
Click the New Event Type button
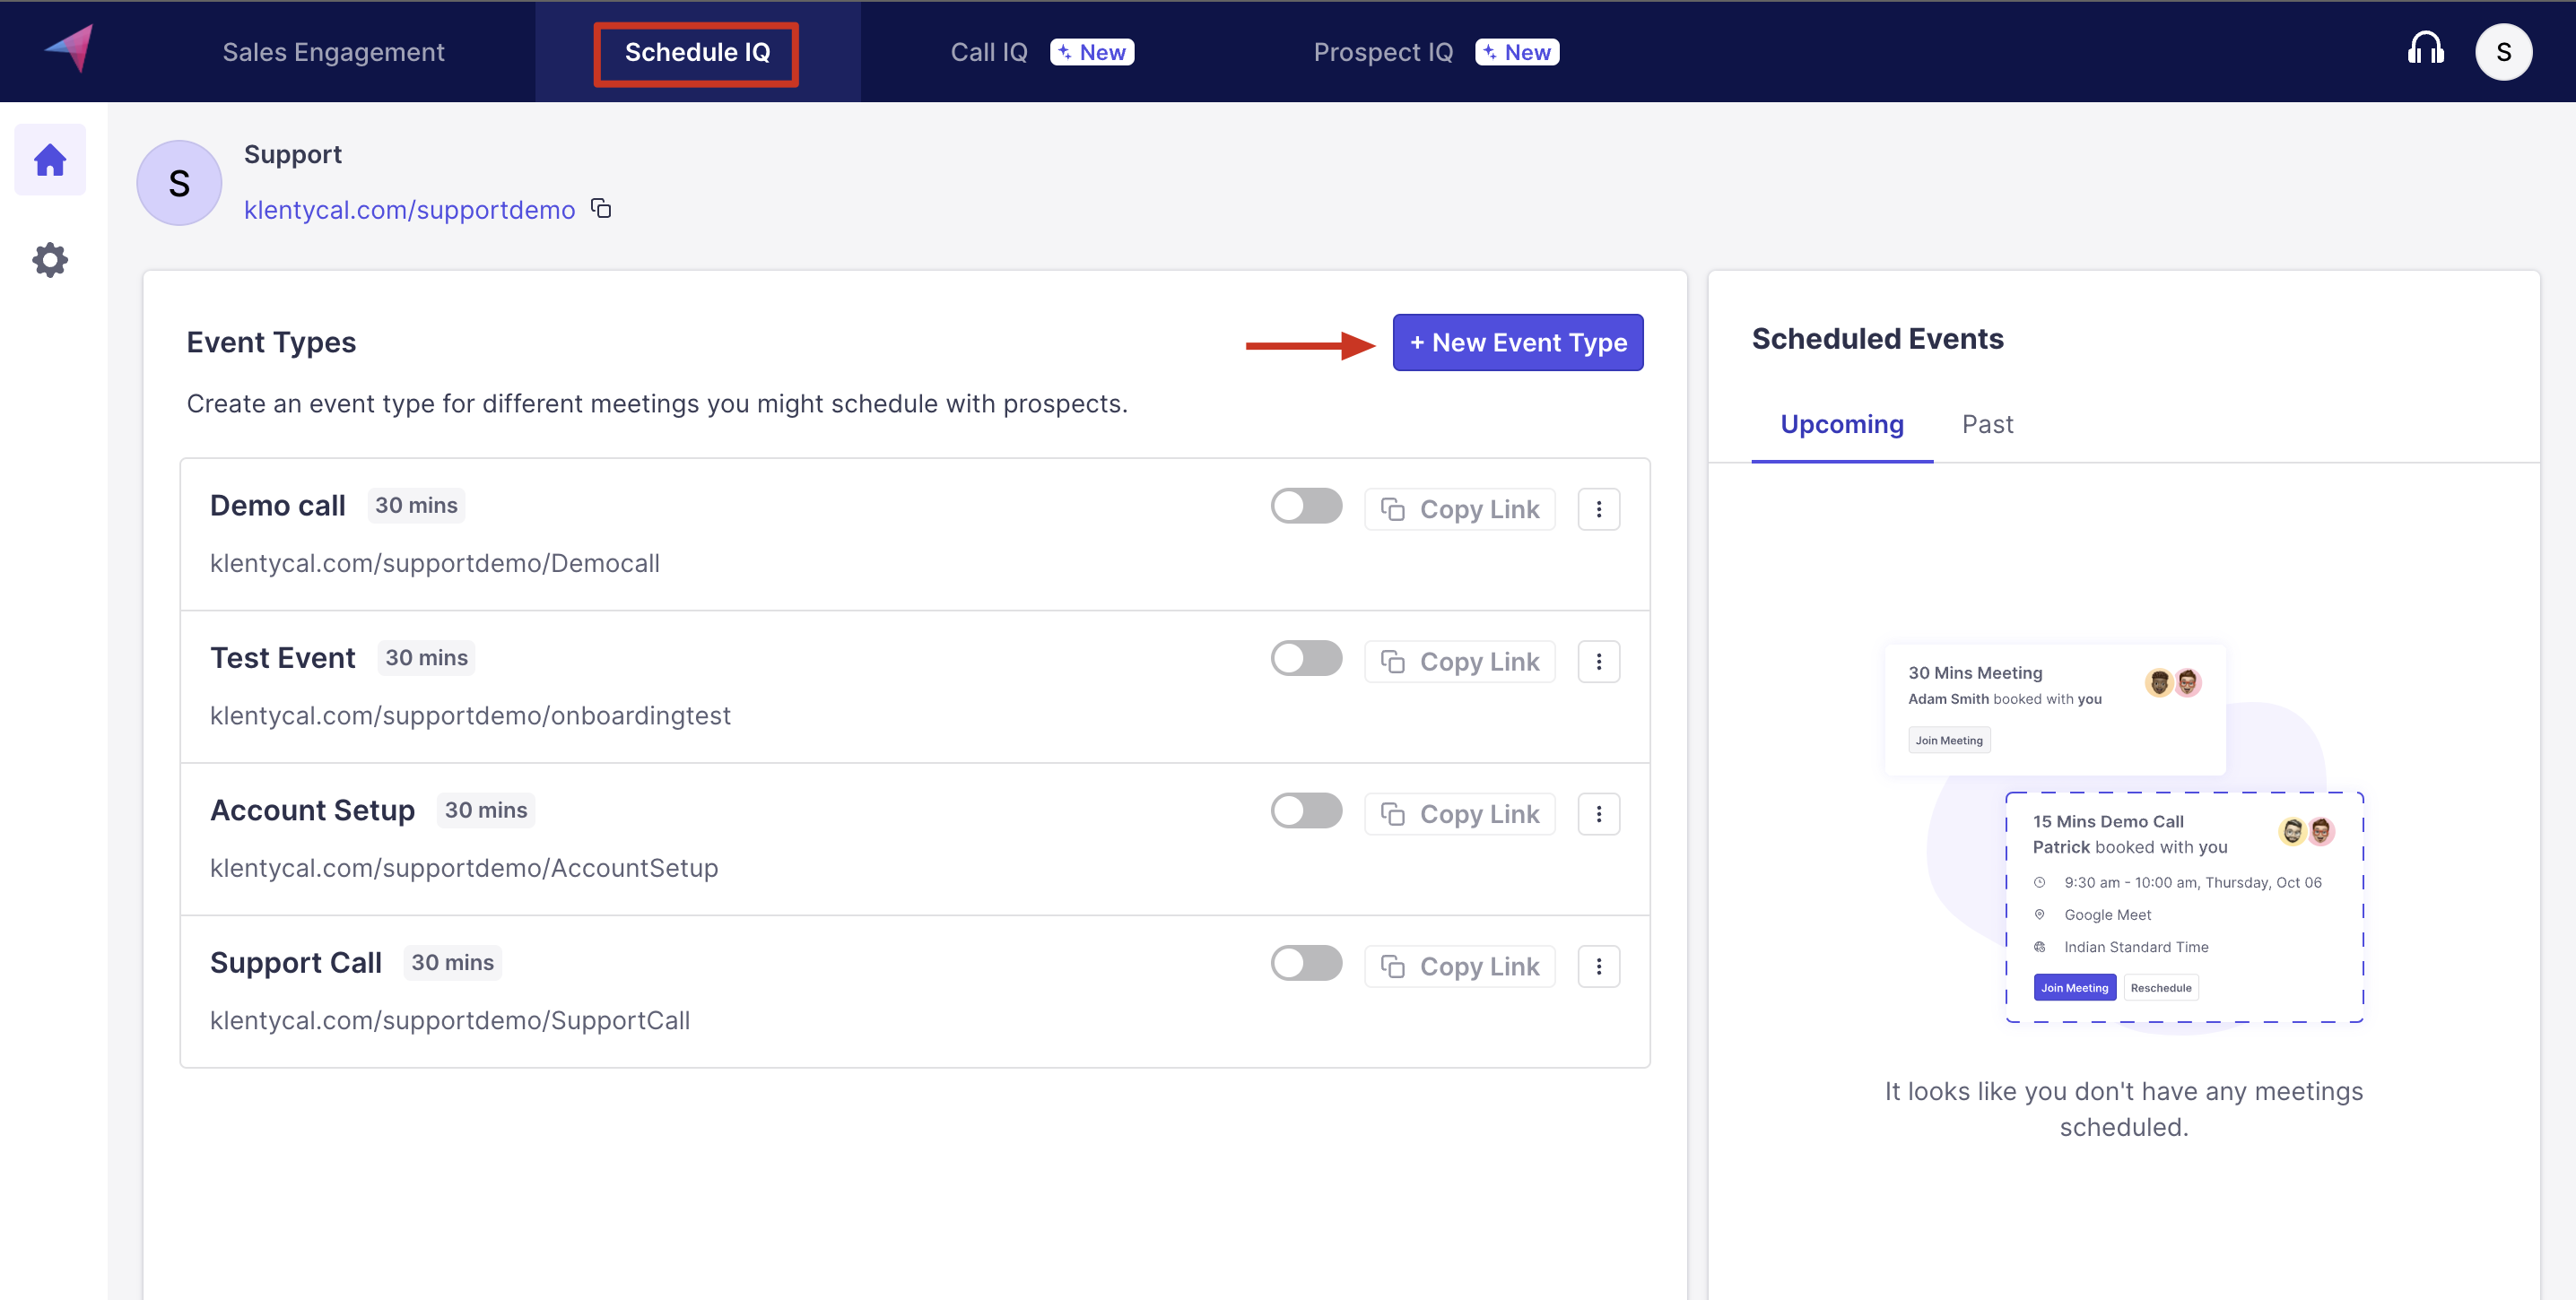tap(1517, 342)
